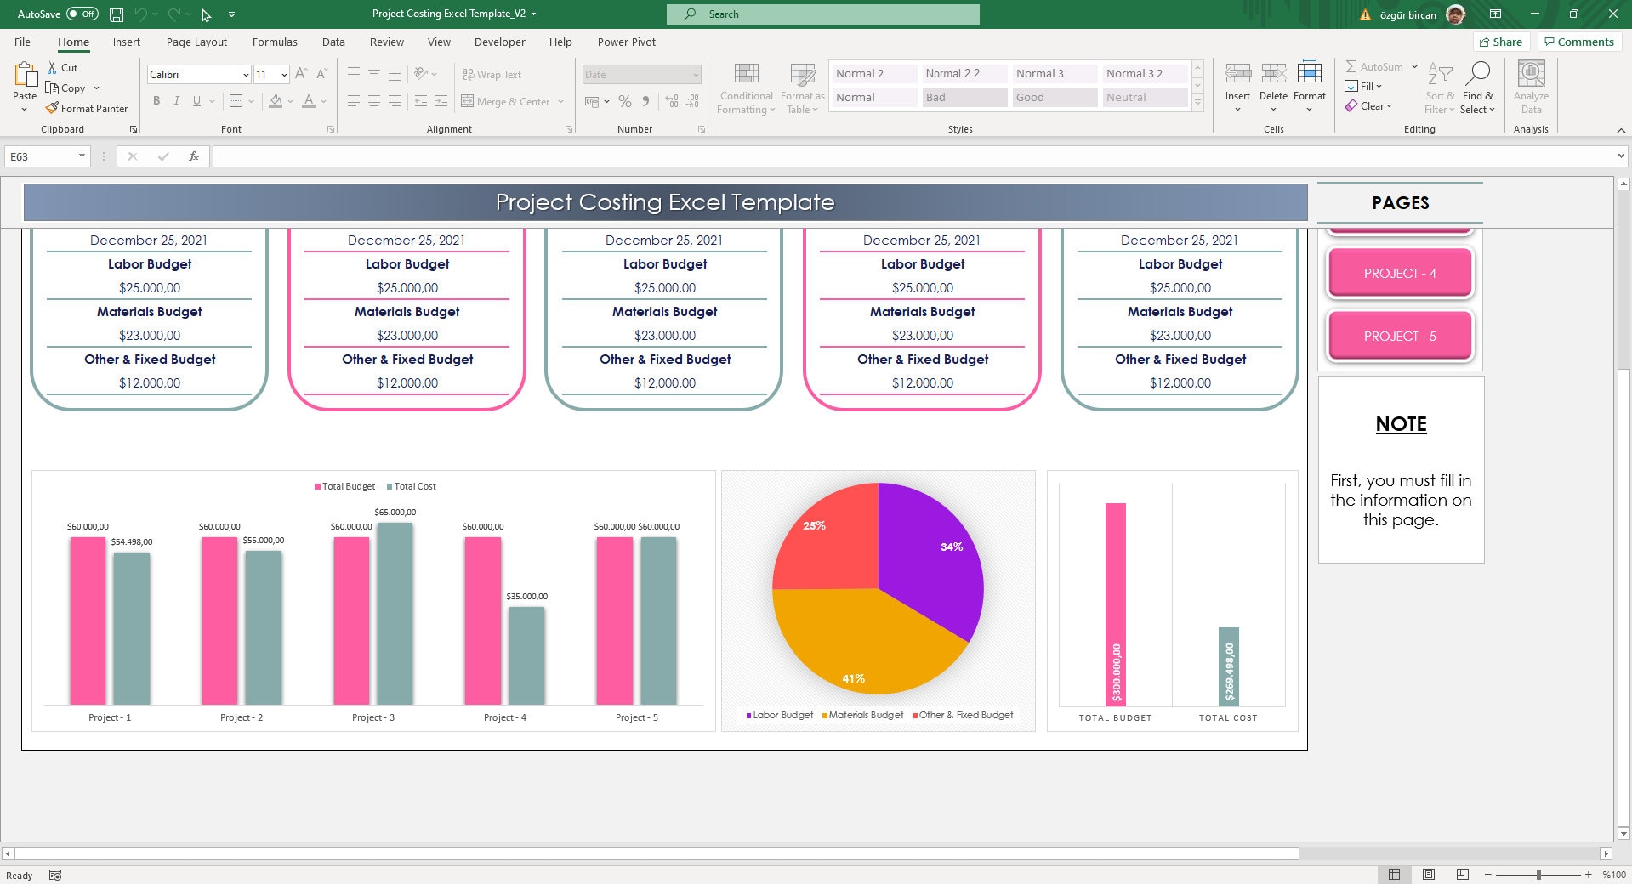Click the Delete cells icon
Image resolution: width=1632 pixels, height=884 pixels.
[1273, 73]
